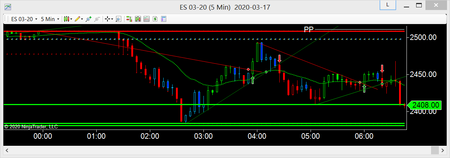This screenshot has height=158, width=450.
Task: Select the pencil drawing tools icon
Action: (x=77, y=19)
